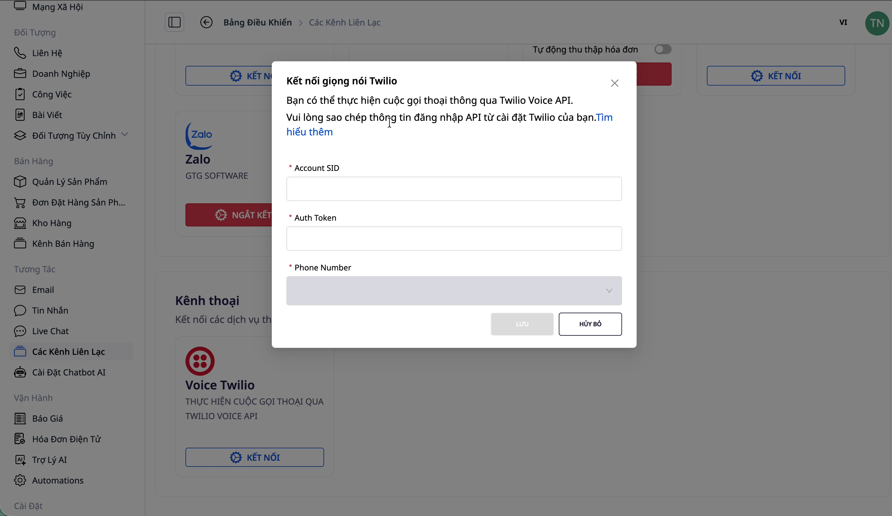This screenshot has width=892, height=516.
Task: Click the back arrow icon
Action: coord(206,22)
